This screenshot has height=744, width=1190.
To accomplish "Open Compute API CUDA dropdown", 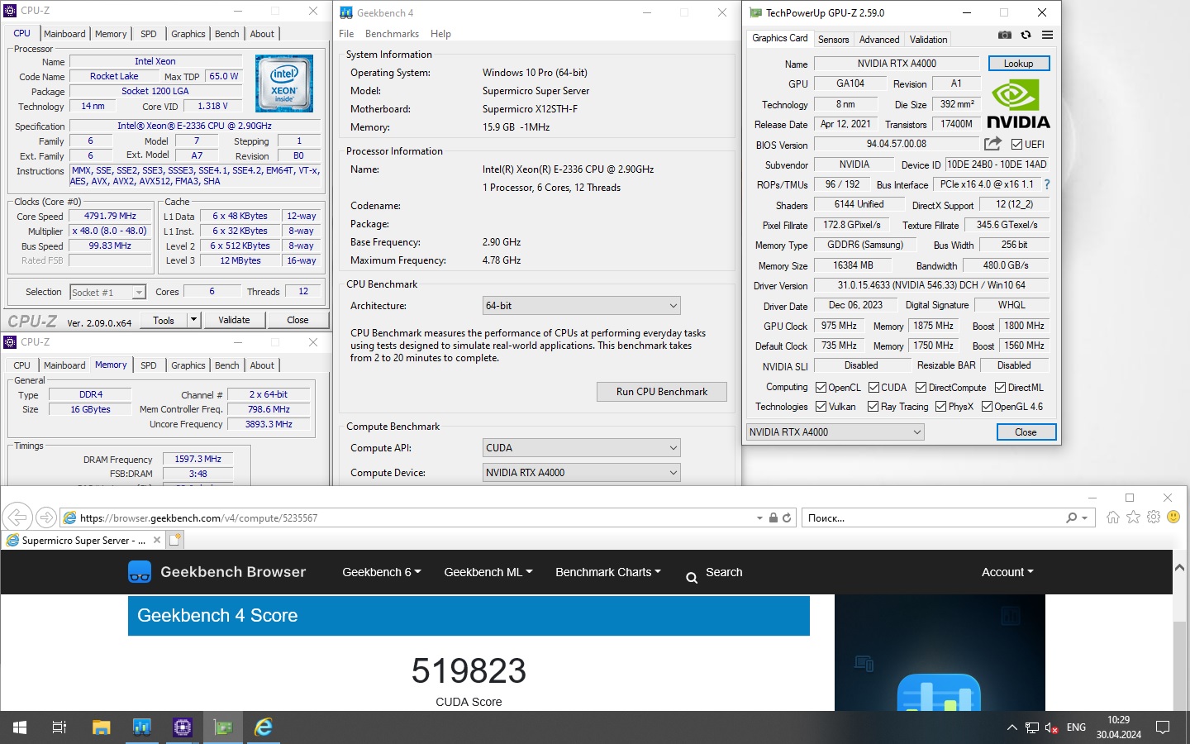I will (582, 448).
